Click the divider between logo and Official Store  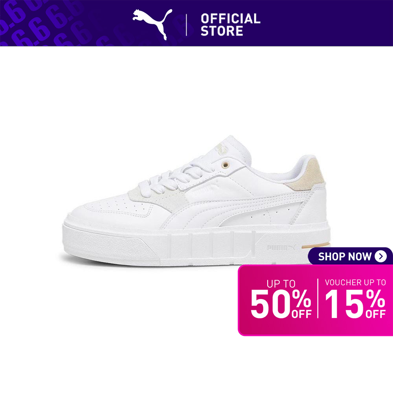(186, 25)
